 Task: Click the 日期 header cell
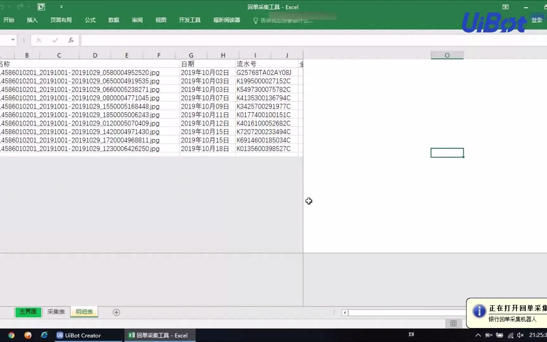click(207, 64)
